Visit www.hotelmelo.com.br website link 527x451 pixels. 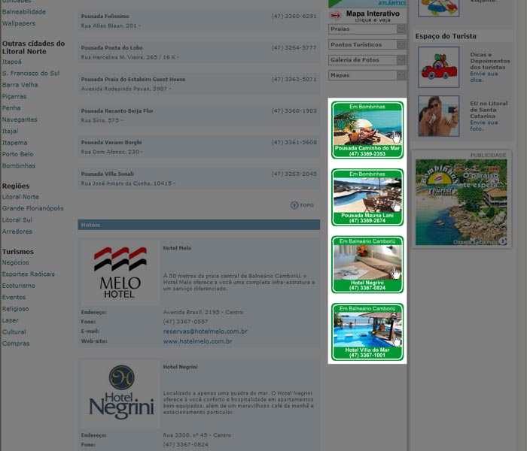197,341
